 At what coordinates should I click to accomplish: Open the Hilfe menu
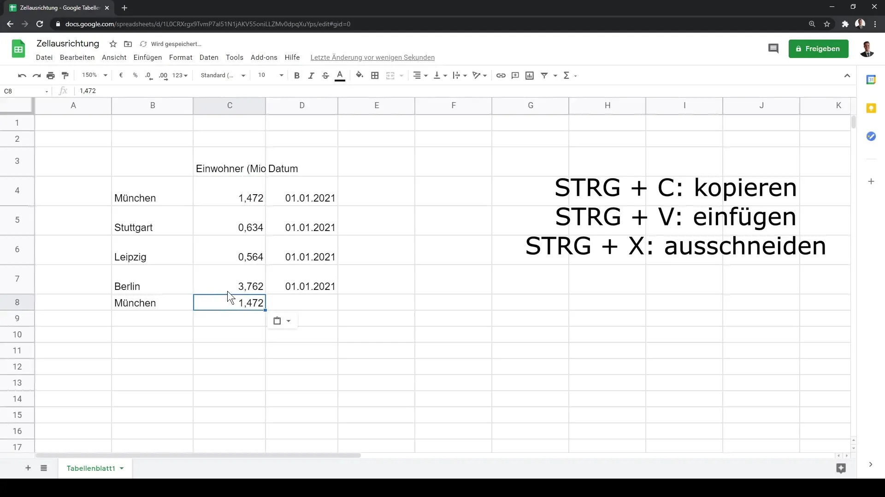coord(292,58)
